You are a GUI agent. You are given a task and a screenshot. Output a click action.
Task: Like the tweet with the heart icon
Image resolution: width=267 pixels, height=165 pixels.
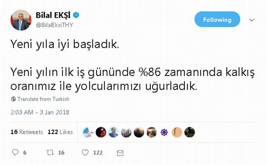point(85,152)
